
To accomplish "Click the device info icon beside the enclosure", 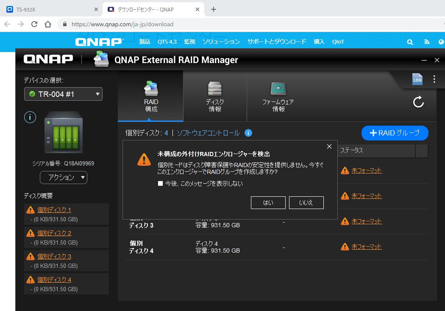I will click(x=30, y=117).
